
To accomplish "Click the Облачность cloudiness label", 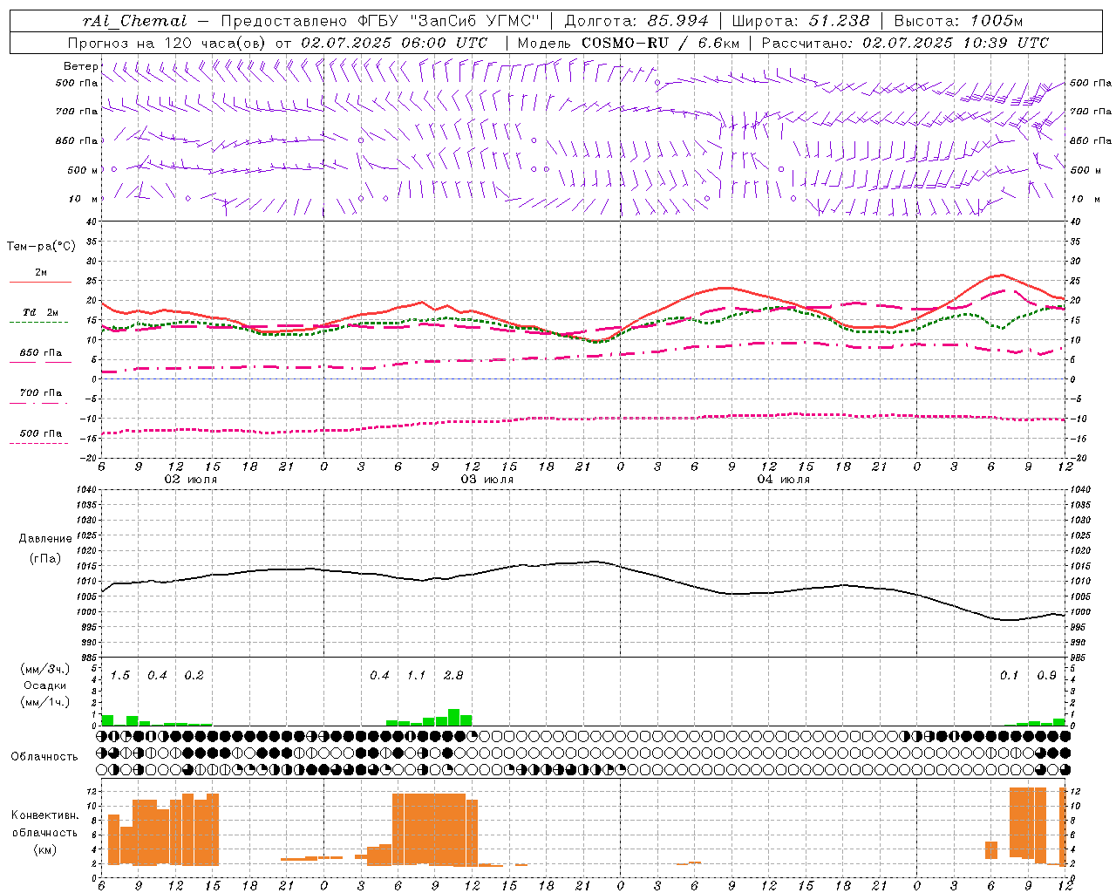I will (x=44, y=757).
